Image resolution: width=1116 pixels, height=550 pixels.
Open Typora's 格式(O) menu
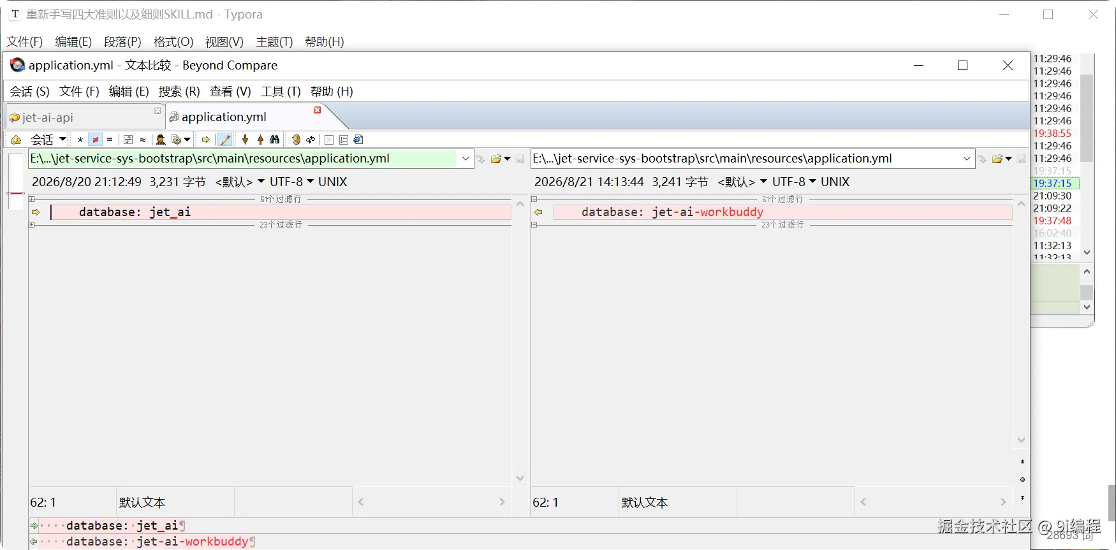click(x=173, y=42)
